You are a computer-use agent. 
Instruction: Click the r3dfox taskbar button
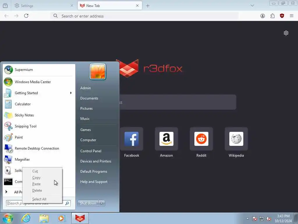[80, 218]
